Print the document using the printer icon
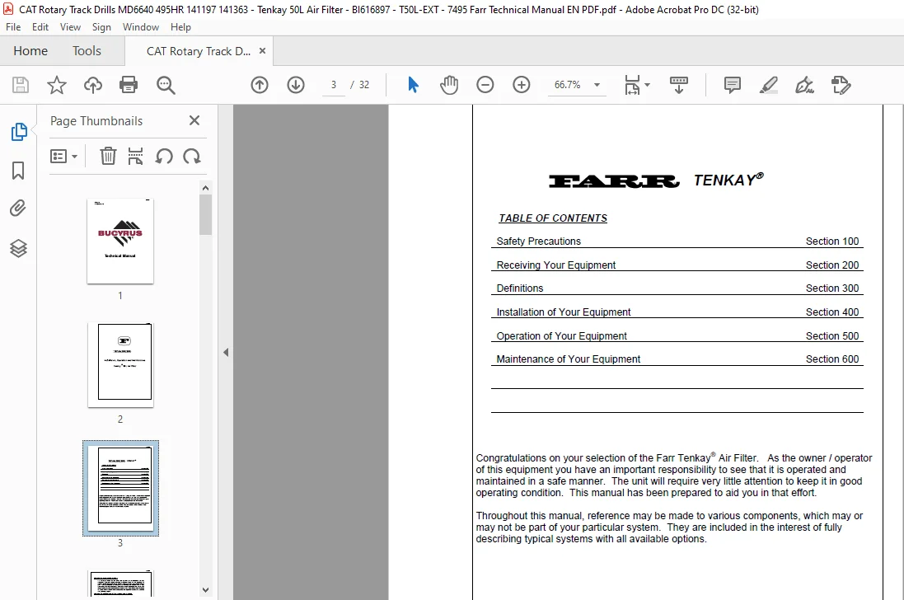Screen dimensions: 904x600 pos(129,85)
